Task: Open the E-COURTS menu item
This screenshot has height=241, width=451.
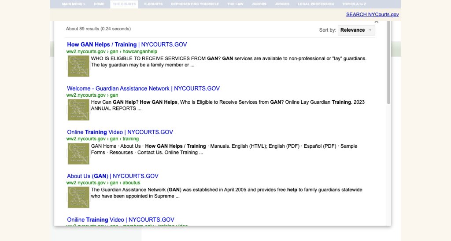Action: pos(153,4)
